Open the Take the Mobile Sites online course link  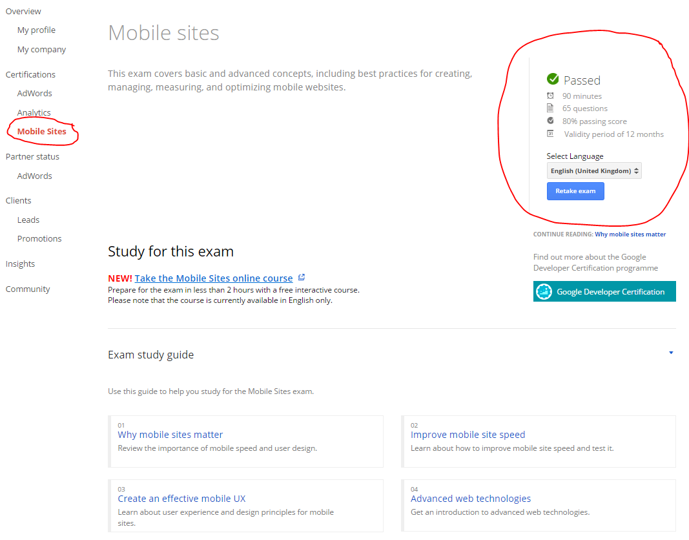(x=214, y=278)
